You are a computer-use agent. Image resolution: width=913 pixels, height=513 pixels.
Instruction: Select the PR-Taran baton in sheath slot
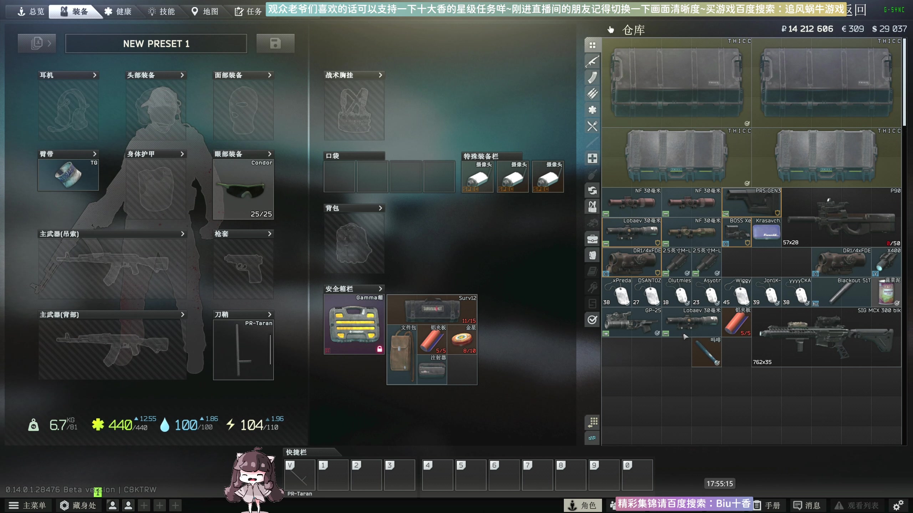pyautogui.click(x=243, y=350)
